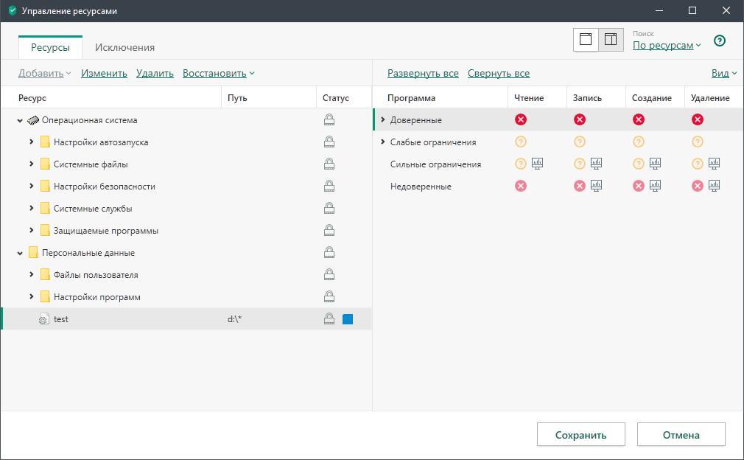Toggle the lock status for test resource
The height and width of the screenshot is (460, 744).
pyautogui.click(x=329, y=318)
